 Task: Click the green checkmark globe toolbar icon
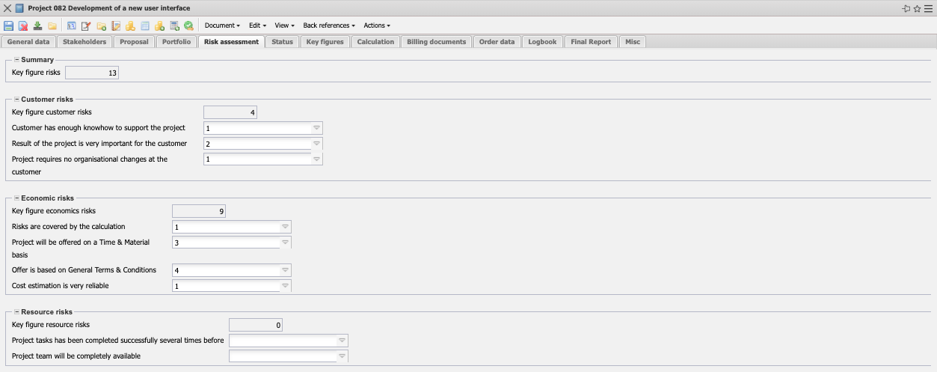point(188,25)
